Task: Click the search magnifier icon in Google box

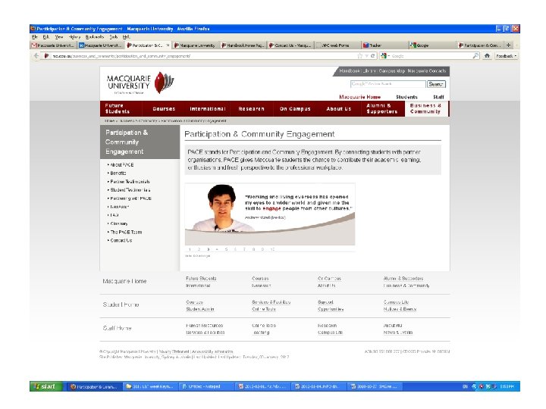Action: click(x=475, y=55)
